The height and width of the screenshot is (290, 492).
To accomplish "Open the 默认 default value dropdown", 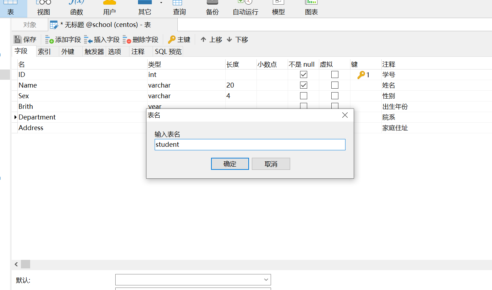I will pos(266,280).
